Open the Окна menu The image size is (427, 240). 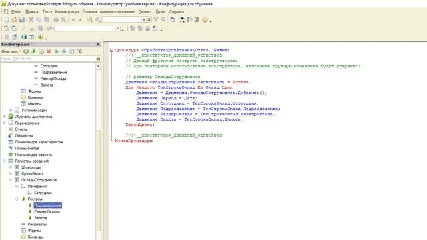(160, 12)
